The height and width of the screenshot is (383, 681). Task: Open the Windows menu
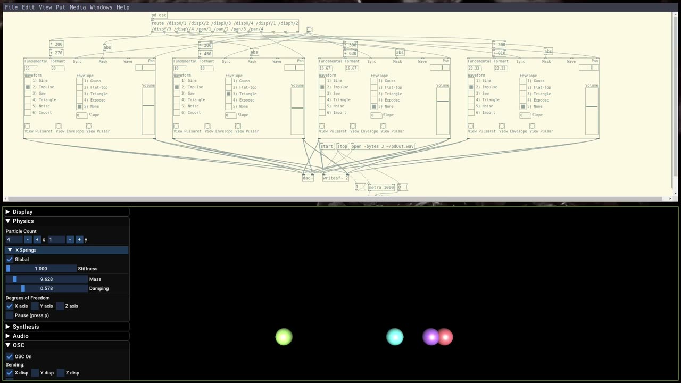(101, 7)
